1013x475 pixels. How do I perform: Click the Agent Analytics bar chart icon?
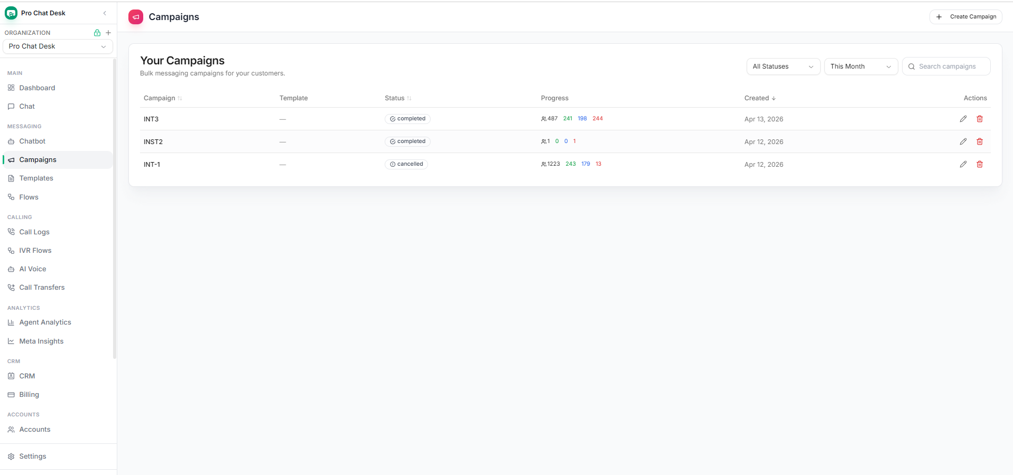click(x=11, y=322)
